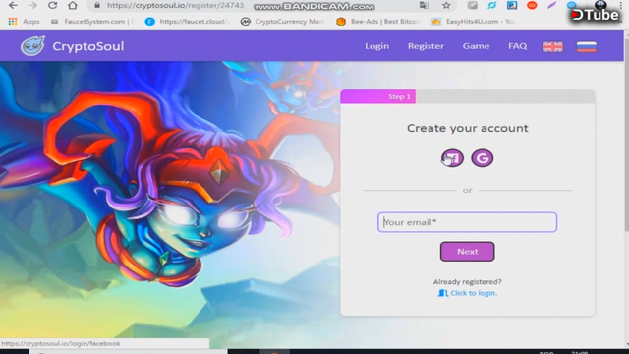
Task: Open Bee-Ads Best Bitcoin bookmark
Action: [378, 22]
